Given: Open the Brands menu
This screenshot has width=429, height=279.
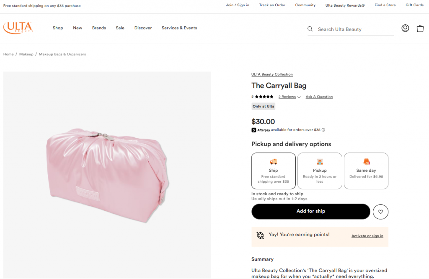Looking at the screenshot, I should click(99, 28).
